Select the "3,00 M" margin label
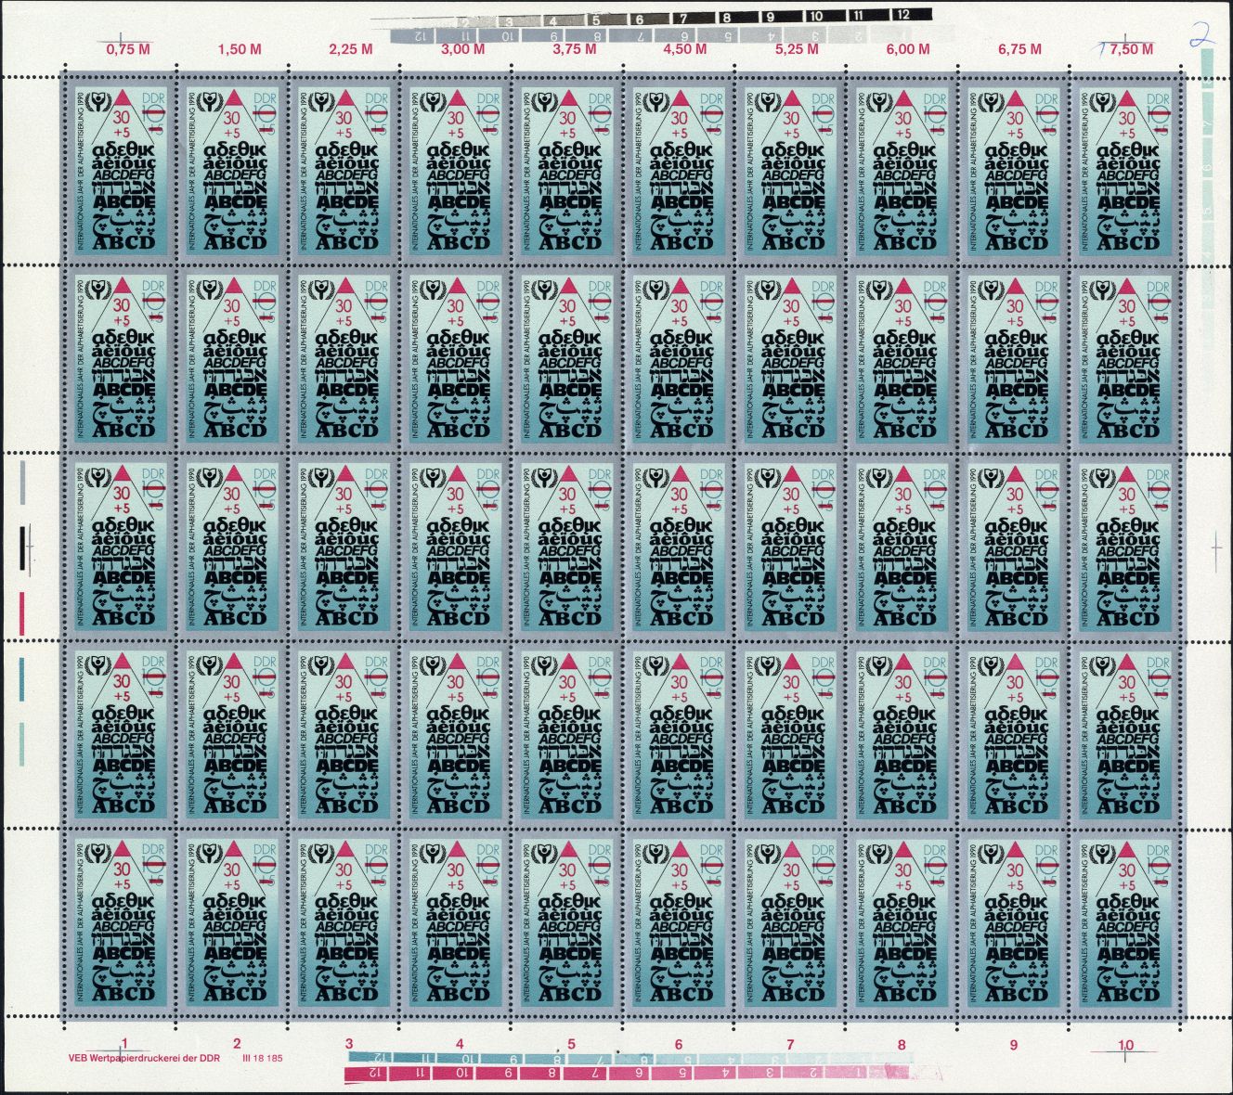Image resolution: width=1233 pixels, height=1095 pixels. pyautogui.click(x=462, y=49)
